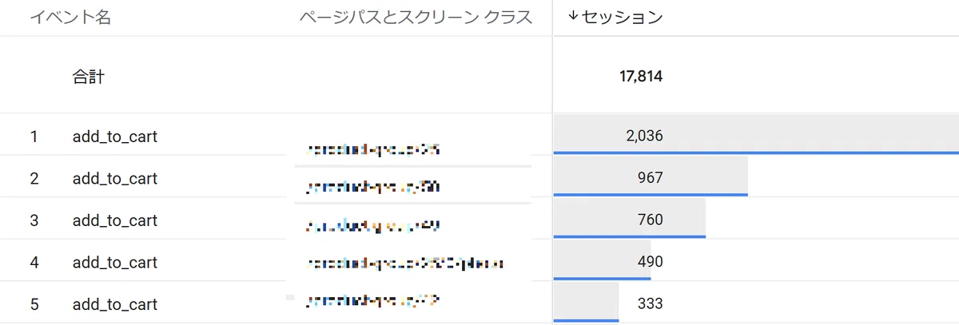Click the session bar showing 2,036
This screenshot has height=325, width=959.
(x=756, y=134)
